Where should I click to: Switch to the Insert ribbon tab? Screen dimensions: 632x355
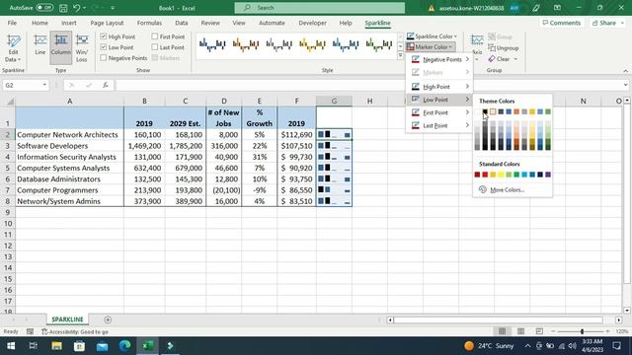69,23
